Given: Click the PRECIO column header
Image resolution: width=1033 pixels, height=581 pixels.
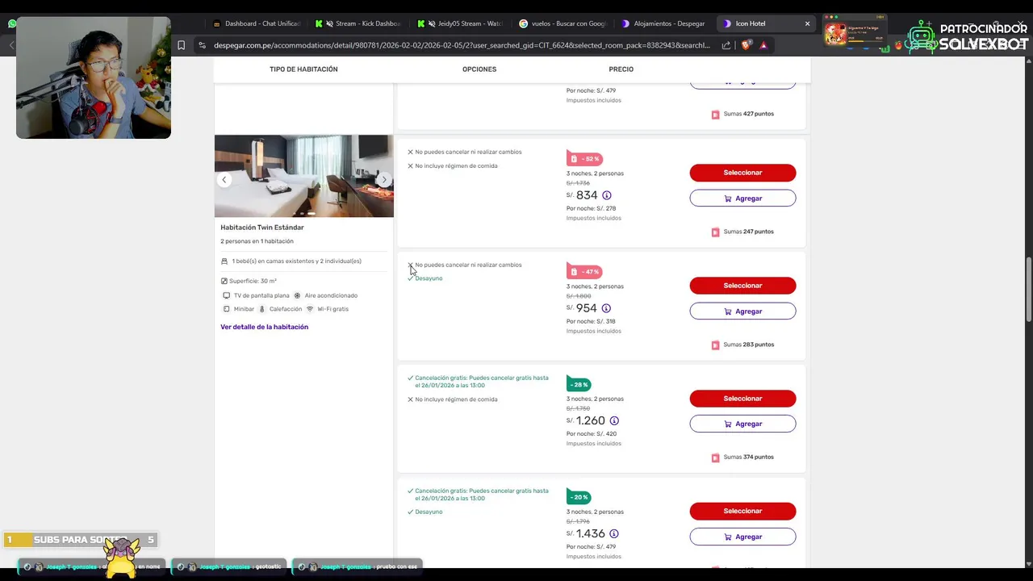Looking at the screenshot, I should tap(621, 69).
